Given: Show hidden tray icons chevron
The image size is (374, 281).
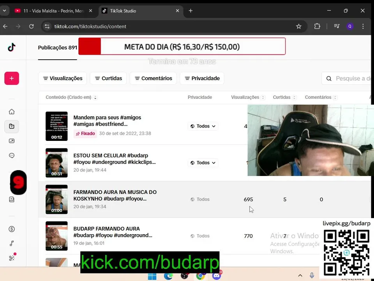Looking at the screenshot, I should (x=300, y=276).
